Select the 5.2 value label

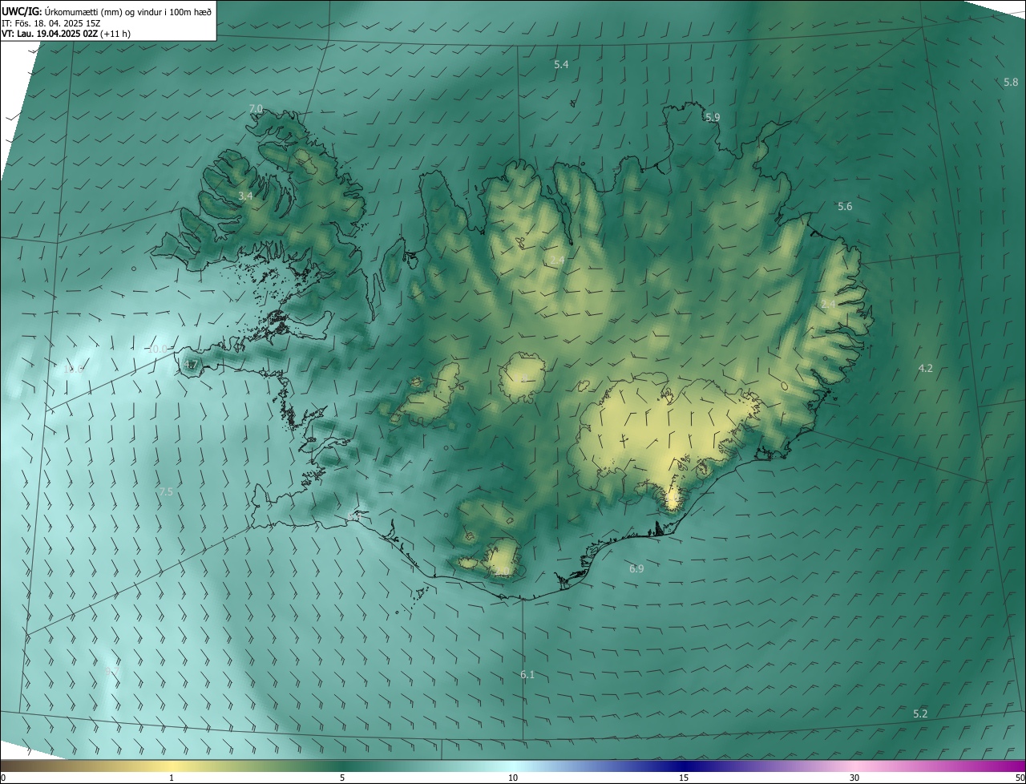(x=920, y=714)
